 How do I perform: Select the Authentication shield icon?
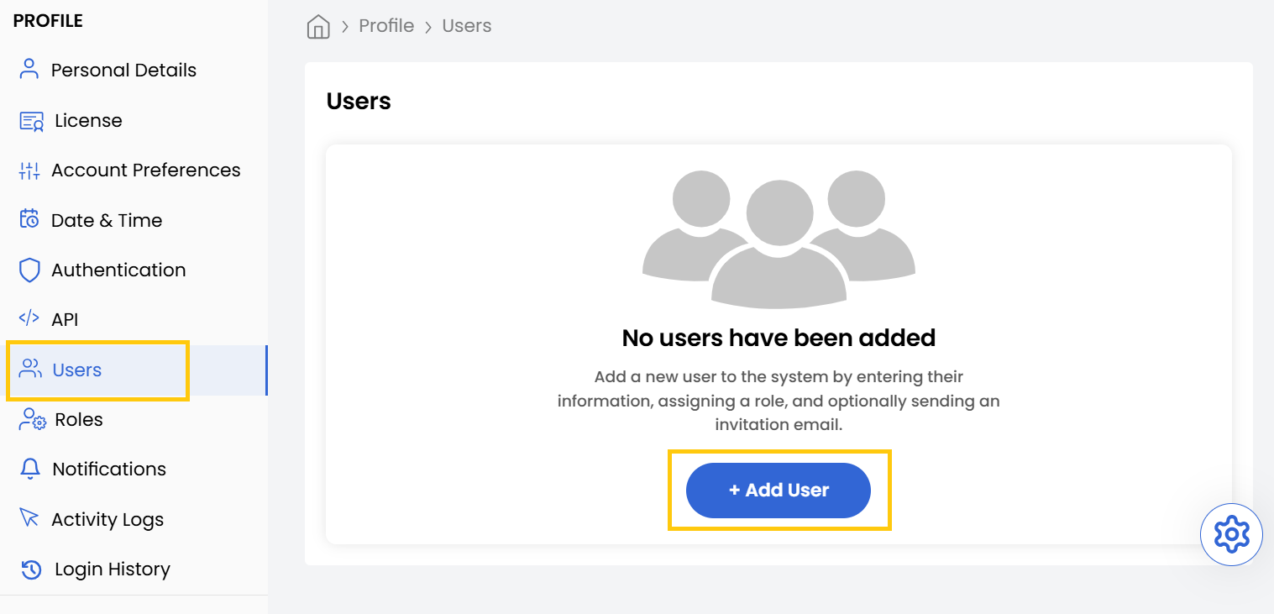[x=29, y=270]
